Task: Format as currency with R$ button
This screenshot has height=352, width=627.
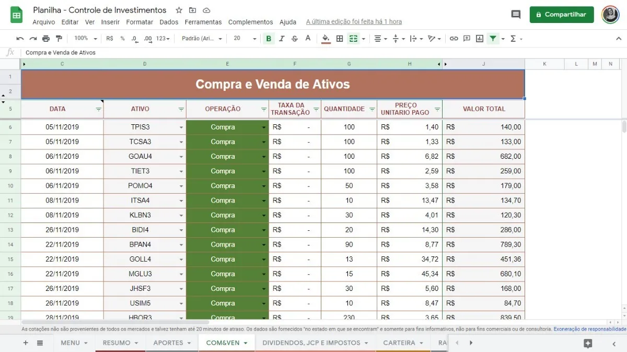Action: (110, 39)
